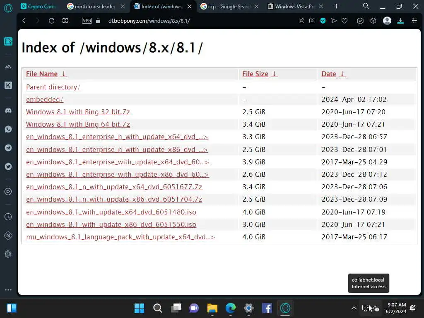
Task: Open the 9:07 AM clock flyout
Action: 396,308
